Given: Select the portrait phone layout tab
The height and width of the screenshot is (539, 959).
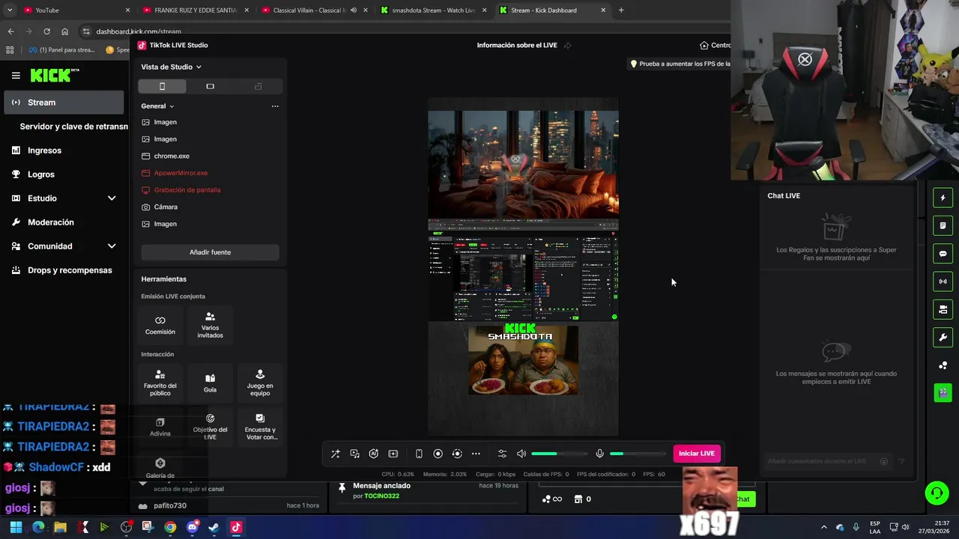Looking at the screenshot, I should click(x=162, y=86).
